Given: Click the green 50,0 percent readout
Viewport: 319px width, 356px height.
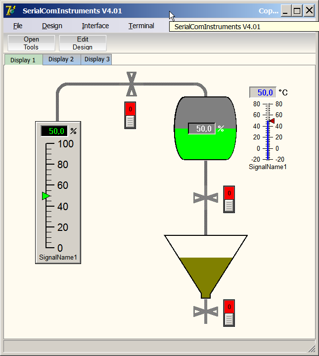Looking at the screenshot, I should tap(54, 131).
